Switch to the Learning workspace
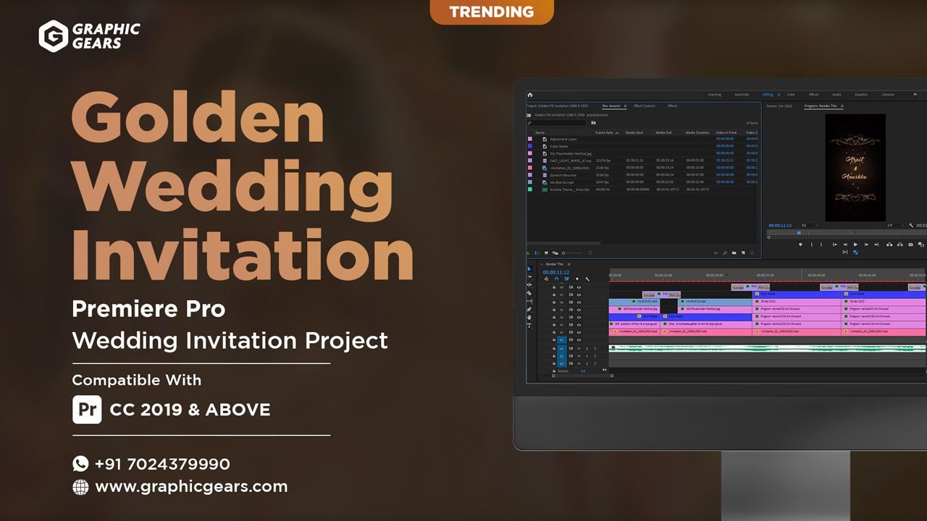Image resolution: width=927 pixels, height=521 pixels. [714, 95]
